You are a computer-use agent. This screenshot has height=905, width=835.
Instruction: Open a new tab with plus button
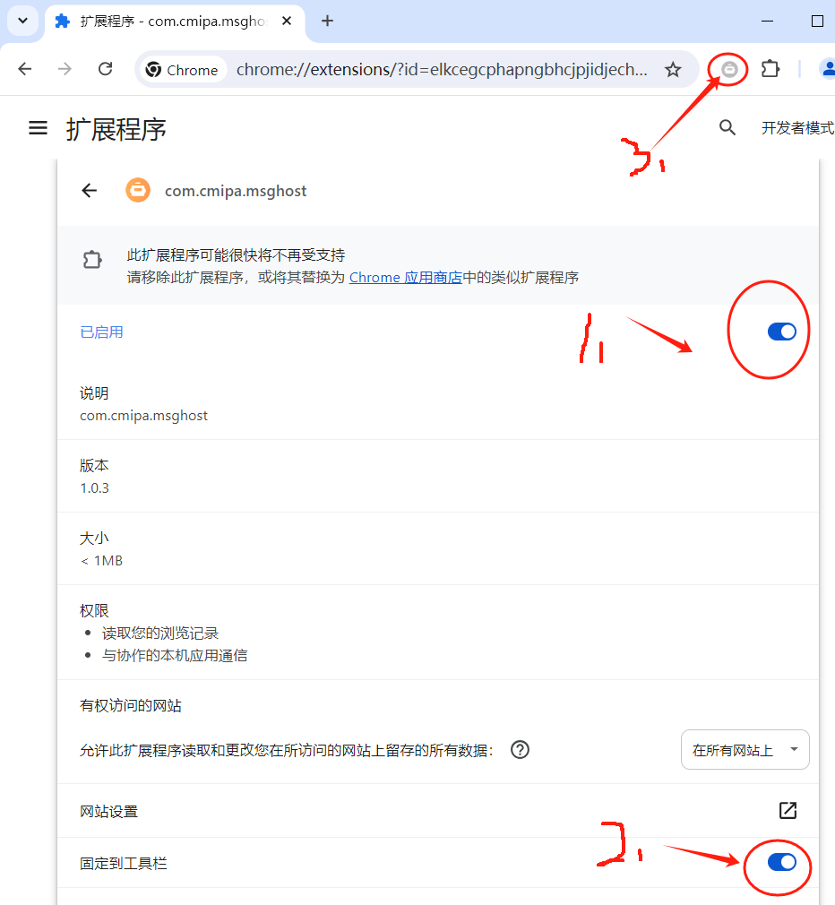click(x=327, y=21)
